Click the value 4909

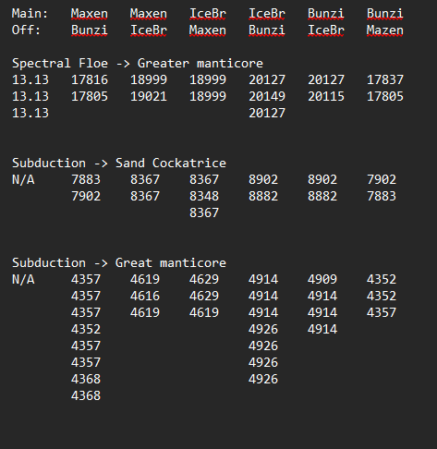322,280
